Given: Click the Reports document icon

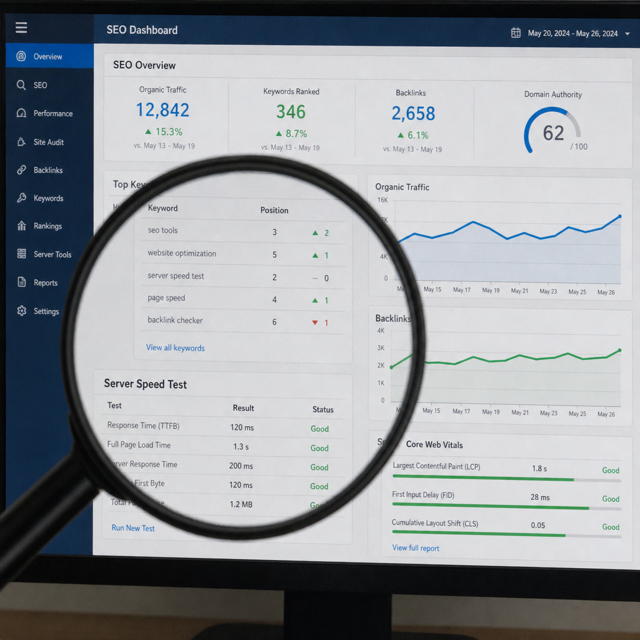Looking at the screenshot, I should point(22,282).
